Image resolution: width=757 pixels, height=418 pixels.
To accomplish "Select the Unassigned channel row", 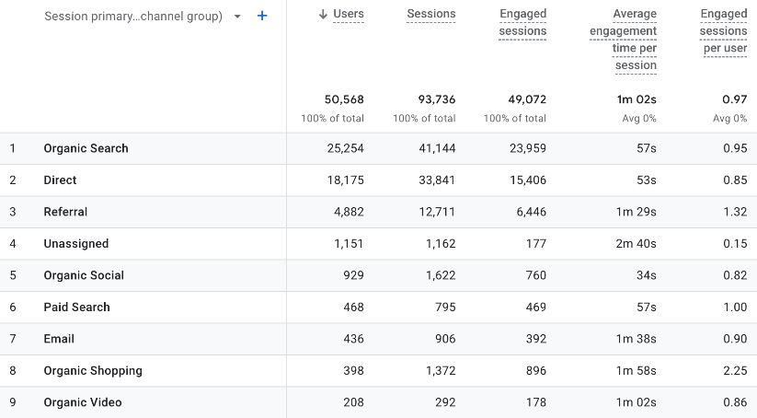I will point(75,244).
